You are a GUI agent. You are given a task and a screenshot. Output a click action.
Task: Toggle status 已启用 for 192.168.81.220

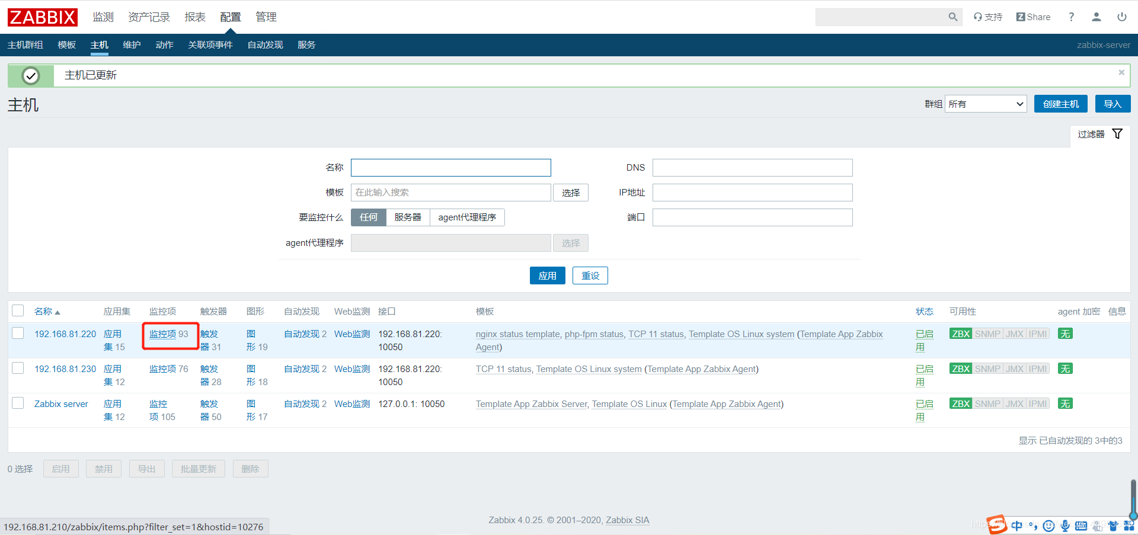[x=924, y=341]
